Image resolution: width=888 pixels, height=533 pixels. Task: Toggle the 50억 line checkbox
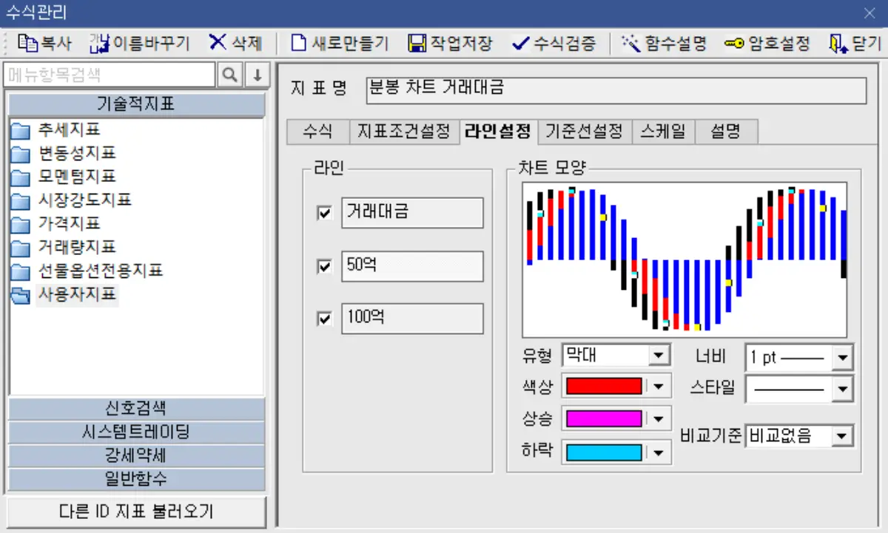click(x=323, y=266)
